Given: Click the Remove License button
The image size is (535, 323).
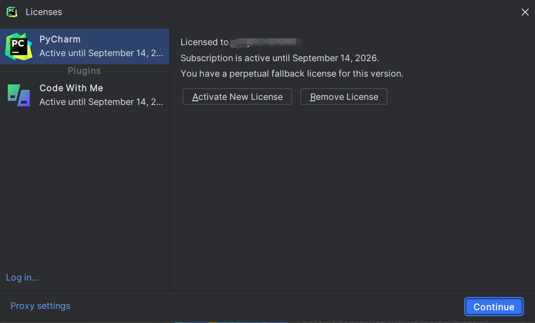Looking at the screenshot, I should pos(344,97).
